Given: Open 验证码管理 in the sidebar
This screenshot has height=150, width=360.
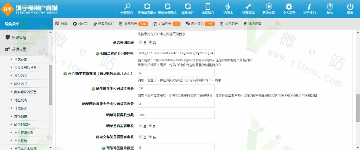Looking at the screenshot, I should pos(22,124).
